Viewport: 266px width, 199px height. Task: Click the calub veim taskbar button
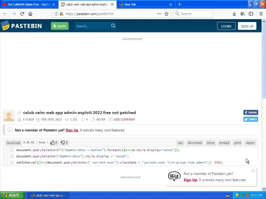[48, 195]
